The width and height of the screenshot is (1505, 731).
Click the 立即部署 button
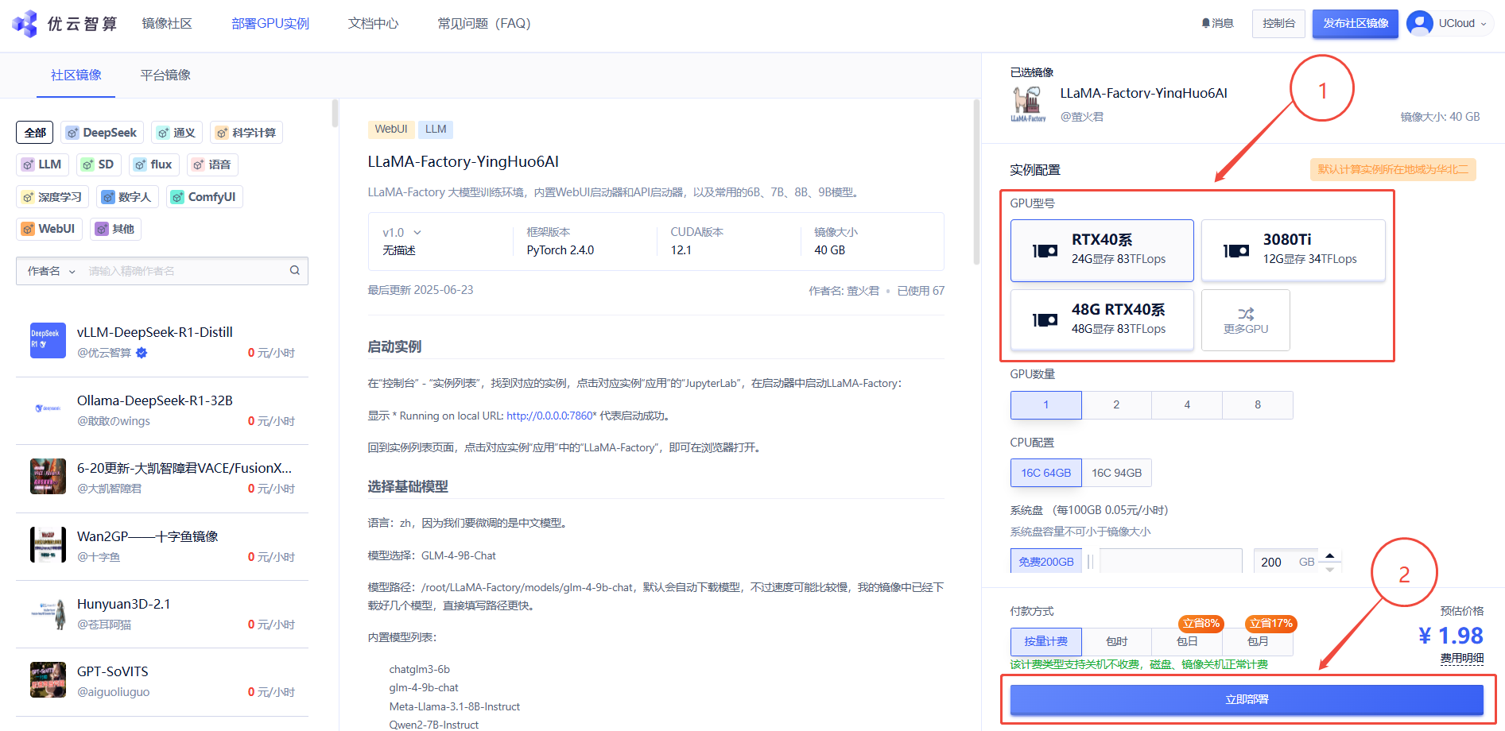[x=1247, y=699]
